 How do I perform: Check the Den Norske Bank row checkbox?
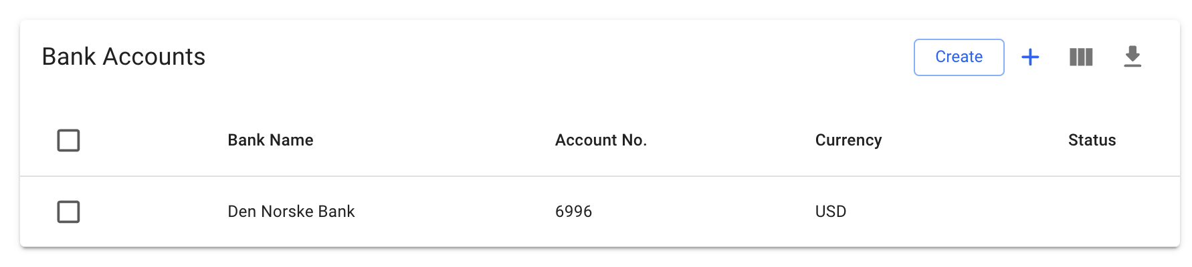tap(68, 212)
